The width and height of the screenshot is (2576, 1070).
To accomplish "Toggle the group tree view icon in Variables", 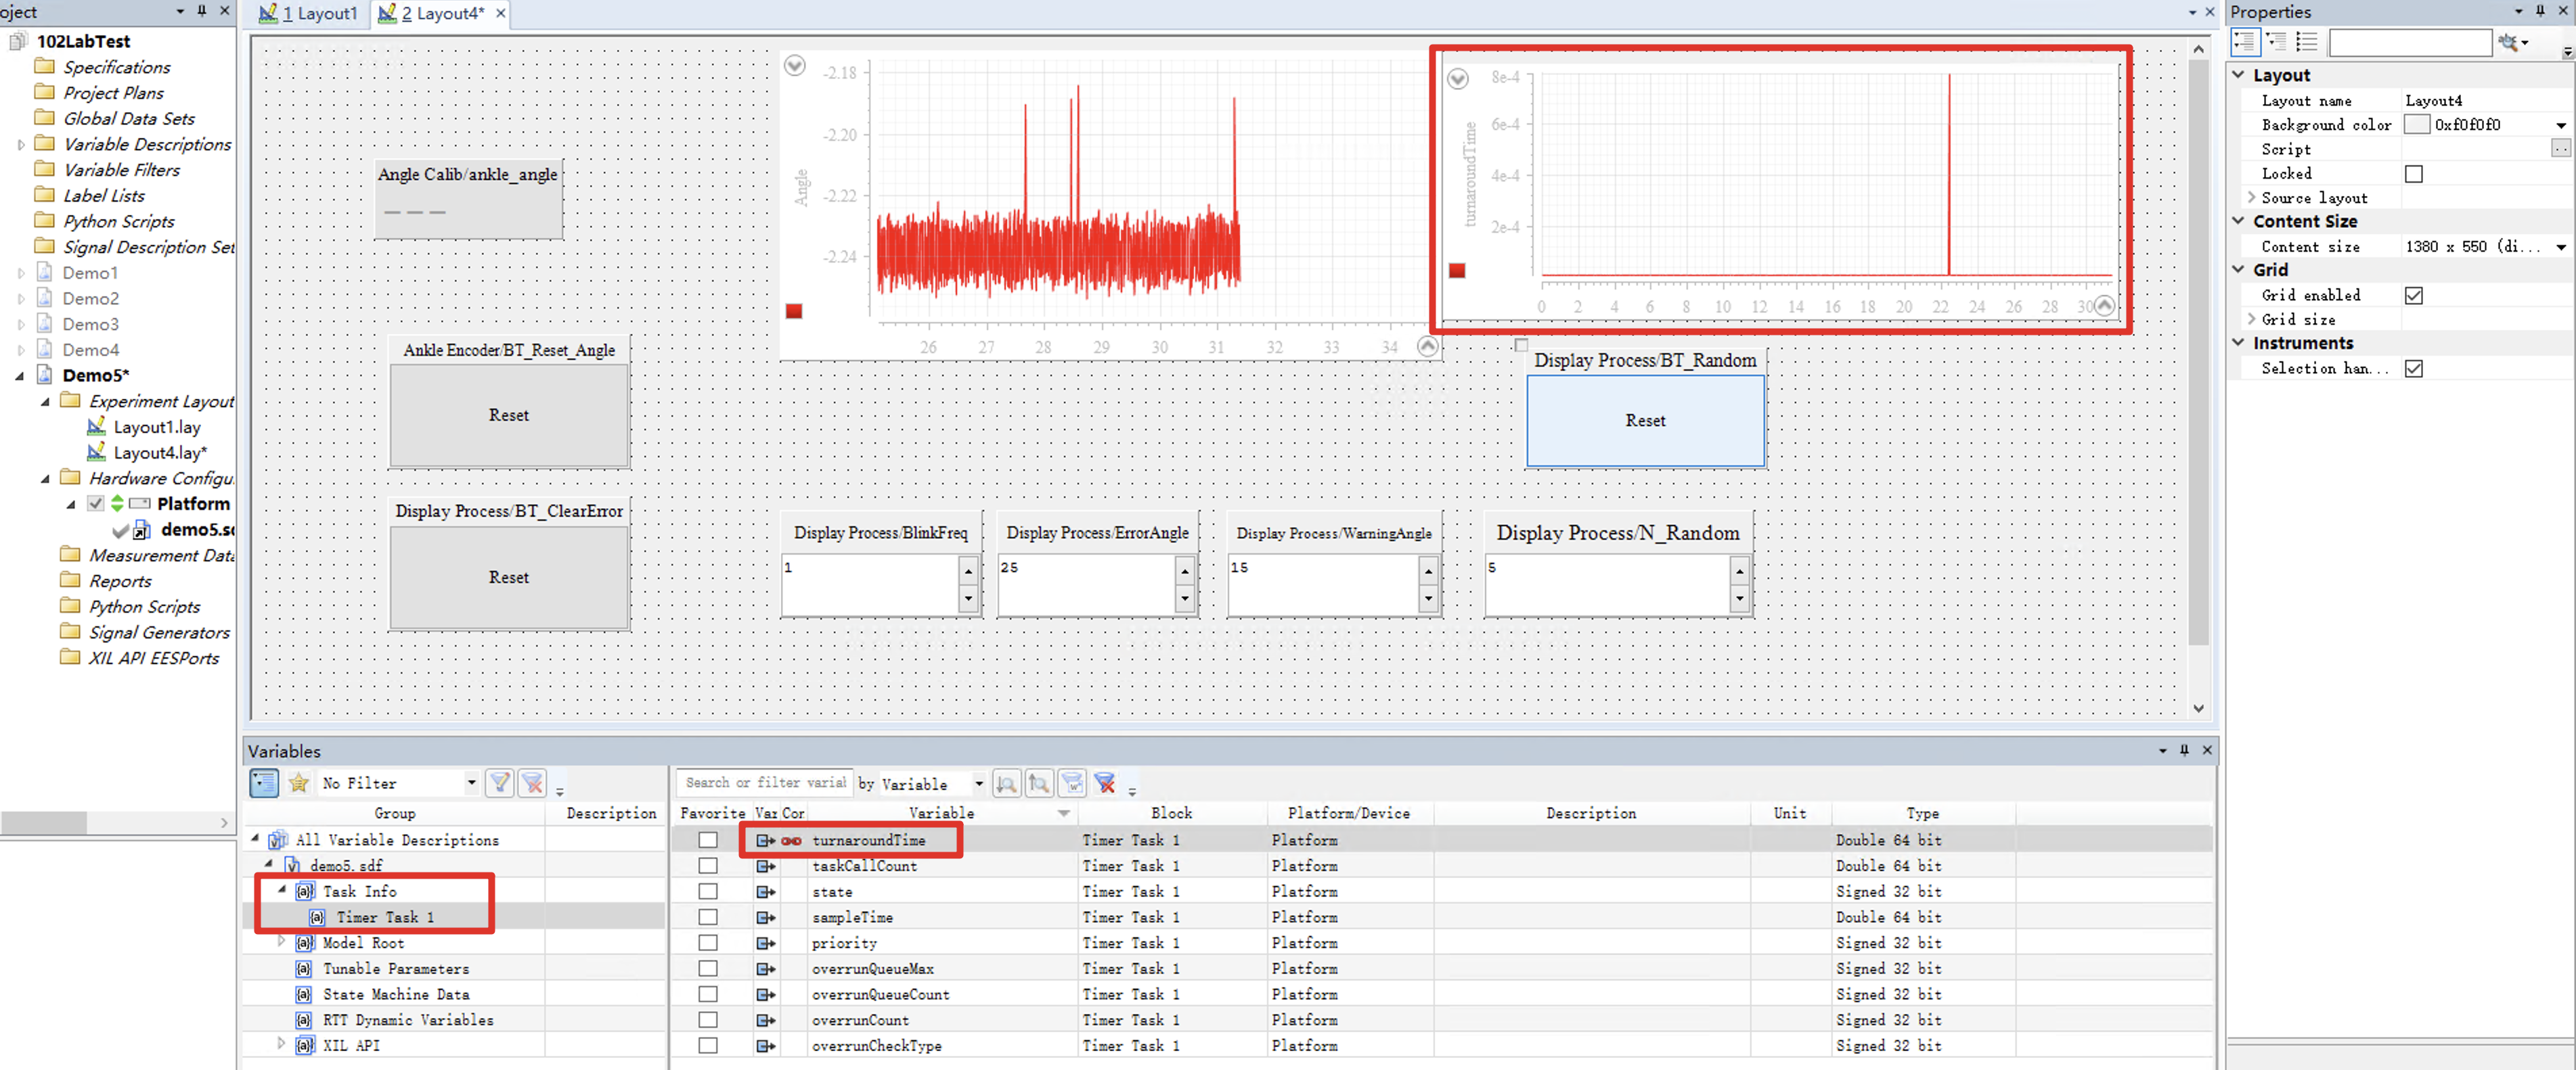I will pos(264,783).
